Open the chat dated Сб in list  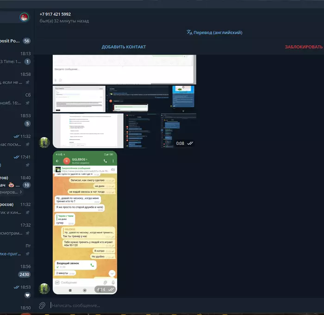tap(15, 99)
